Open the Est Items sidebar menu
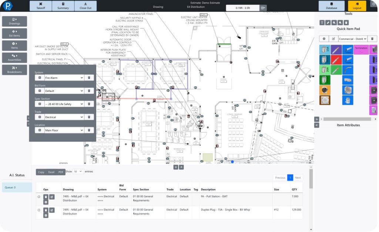 (x=14, y=33)
